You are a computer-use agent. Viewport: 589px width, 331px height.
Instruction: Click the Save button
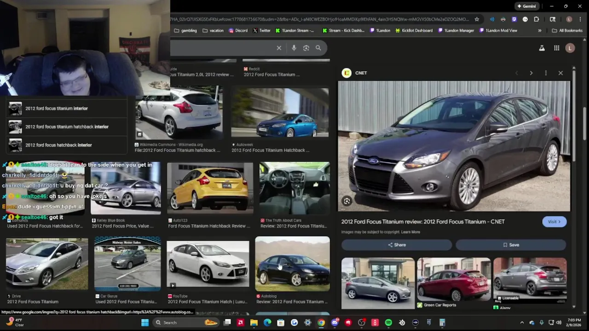[x=511, y=245]
